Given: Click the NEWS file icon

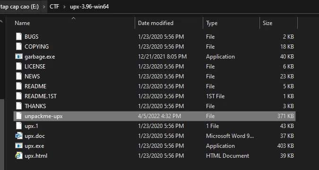Looking at the screenshot, I should [19, 76].
